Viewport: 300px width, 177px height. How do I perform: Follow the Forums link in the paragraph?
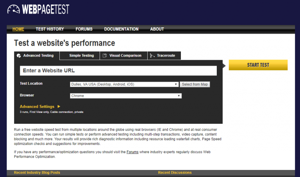(132, 152)
